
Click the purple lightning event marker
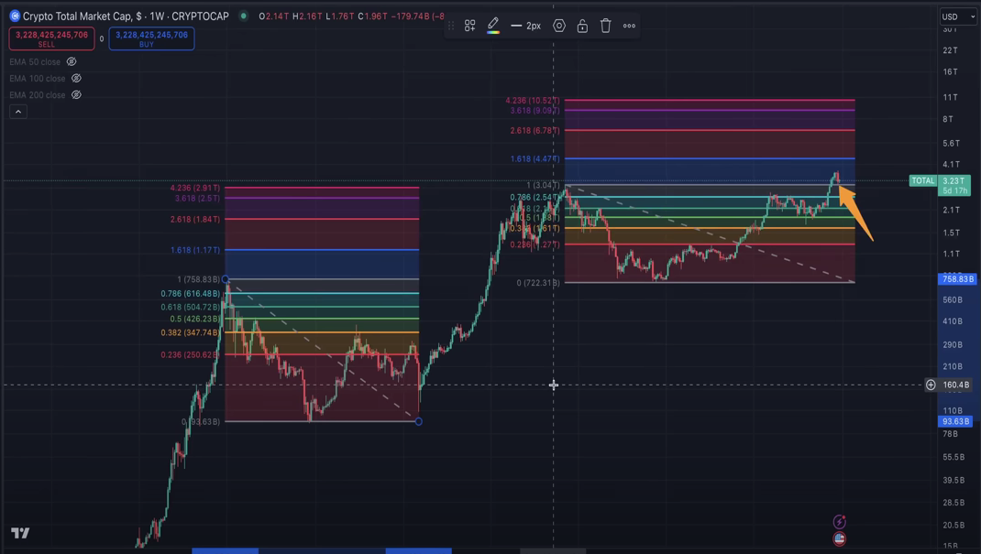[839, 522]
